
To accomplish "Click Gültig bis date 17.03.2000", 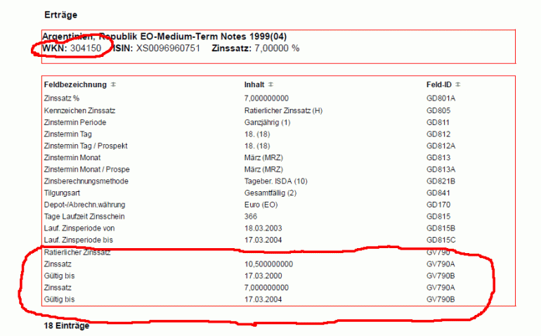I will pyautogui.click(x=263, y=276).
